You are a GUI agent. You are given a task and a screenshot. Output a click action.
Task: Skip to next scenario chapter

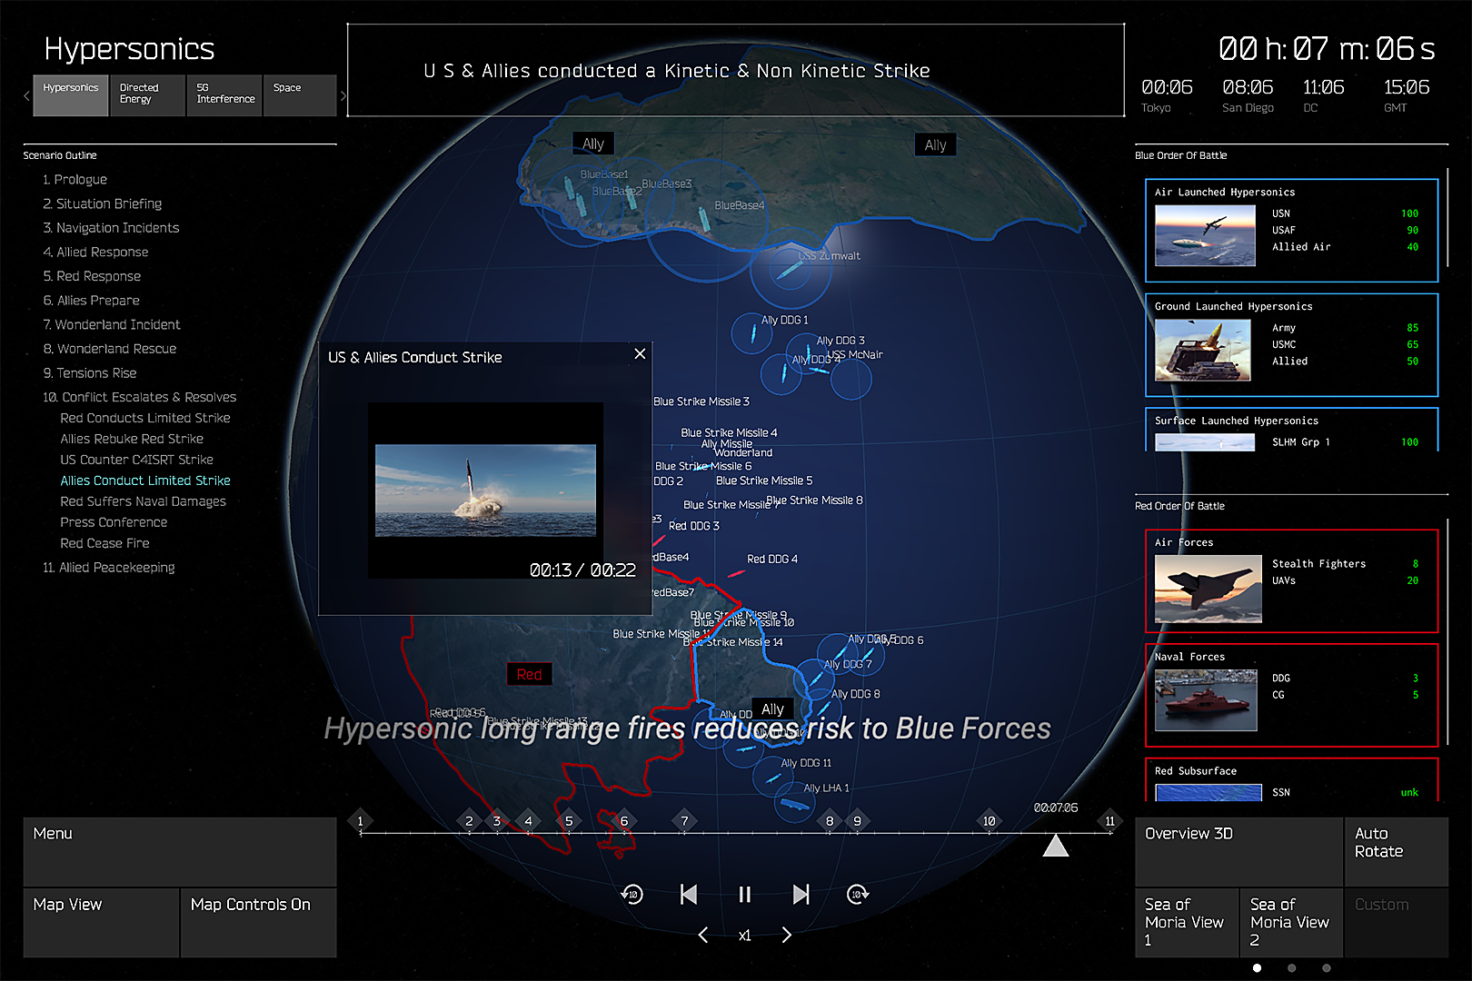pos(801,895)
